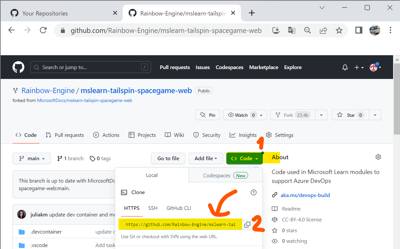This screenshot has height=249, width=400.
Task: Open repository Settings tab
Action: tap(280, 135)
